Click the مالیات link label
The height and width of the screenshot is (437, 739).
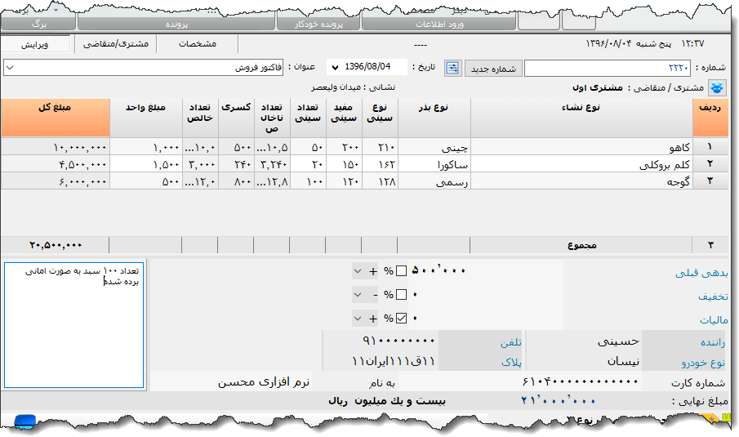[x=714, y=320]
